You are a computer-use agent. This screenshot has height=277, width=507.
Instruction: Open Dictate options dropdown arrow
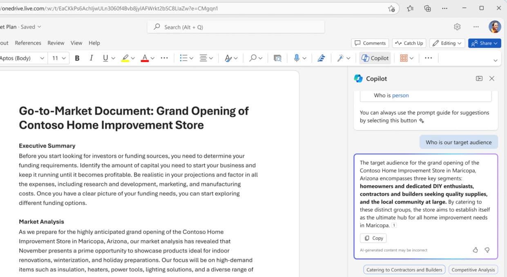[304, 58]
